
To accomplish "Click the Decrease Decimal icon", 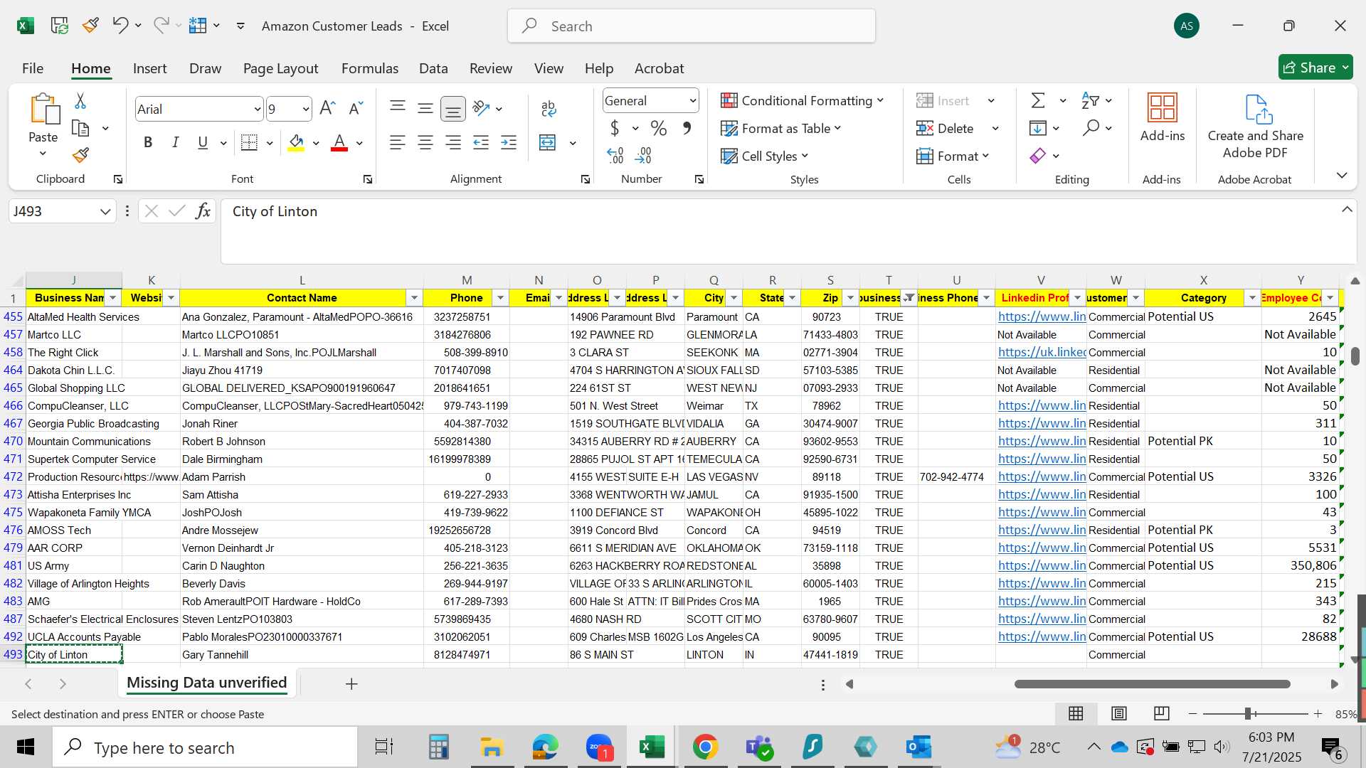I will tap(643, 155).
